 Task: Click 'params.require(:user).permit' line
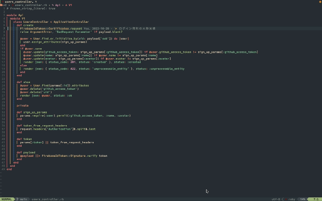(x=75, y=116)
